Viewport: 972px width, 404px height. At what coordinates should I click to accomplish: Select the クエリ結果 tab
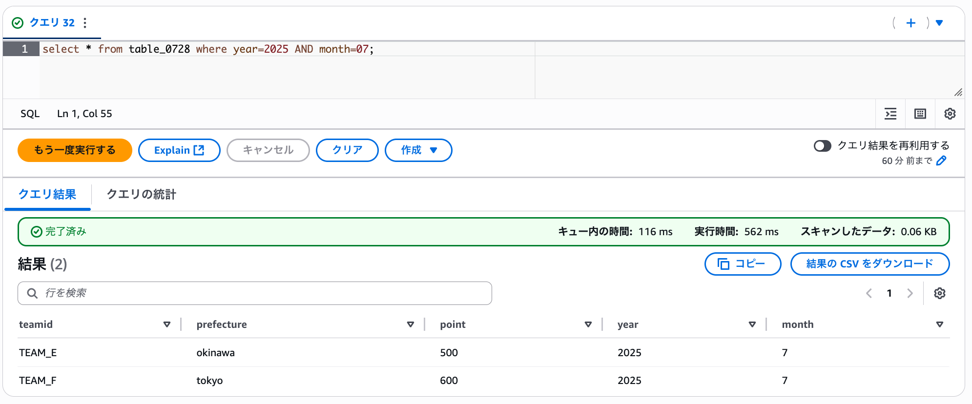point(47,194)
